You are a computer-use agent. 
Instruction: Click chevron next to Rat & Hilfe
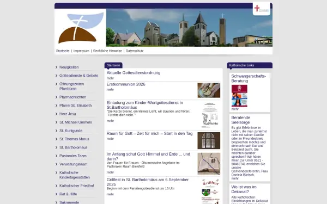pyautogui.click(x=56, y=194)
